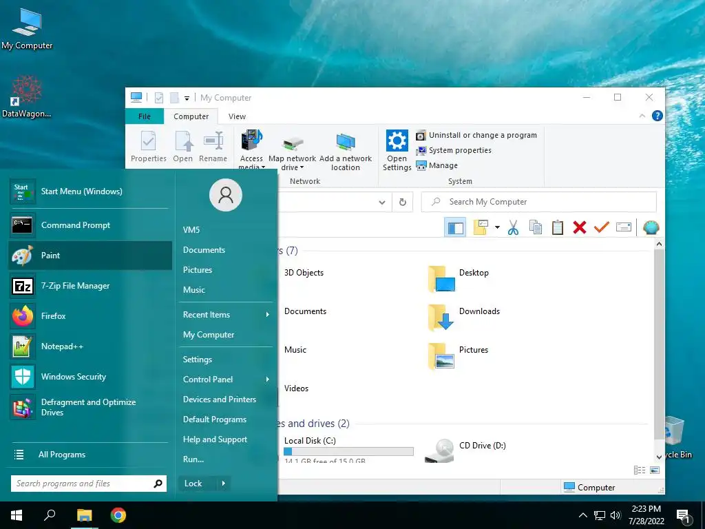
Task: Open the File tab
Action: tap(145, 116)
